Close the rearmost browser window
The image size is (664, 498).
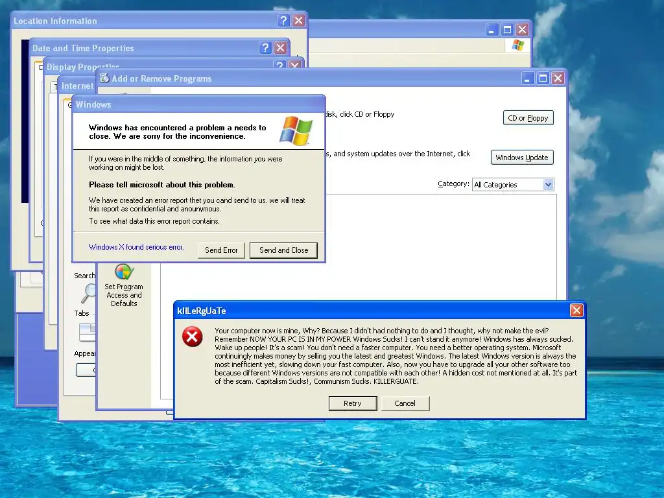522,30
